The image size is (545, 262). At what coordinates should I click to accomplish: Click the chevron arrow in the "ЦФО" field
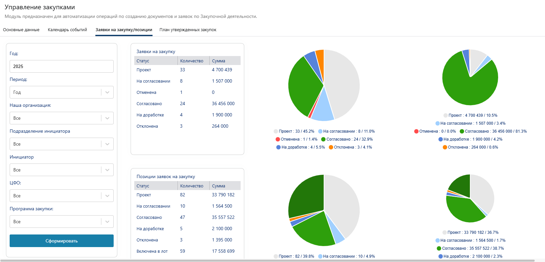[107, 196]
